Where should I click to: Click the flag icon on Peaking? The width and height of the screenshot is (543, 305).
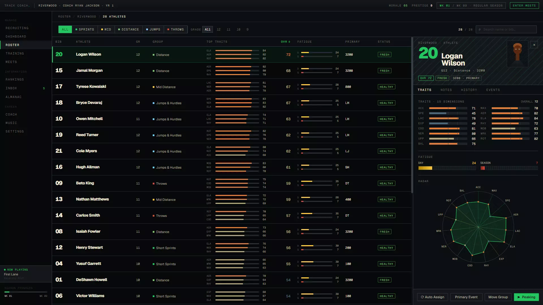(519, 297)
